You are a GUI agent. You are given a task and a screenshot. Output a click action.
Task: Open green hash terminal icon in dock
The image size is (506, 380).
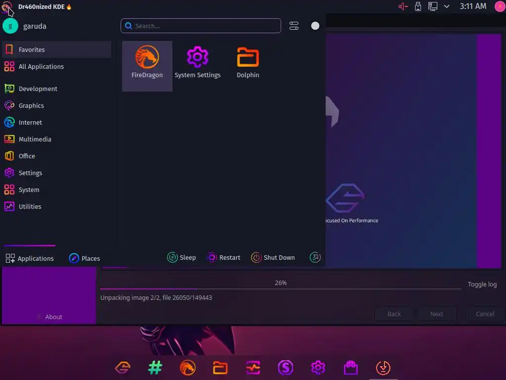(x=155, y=368)
